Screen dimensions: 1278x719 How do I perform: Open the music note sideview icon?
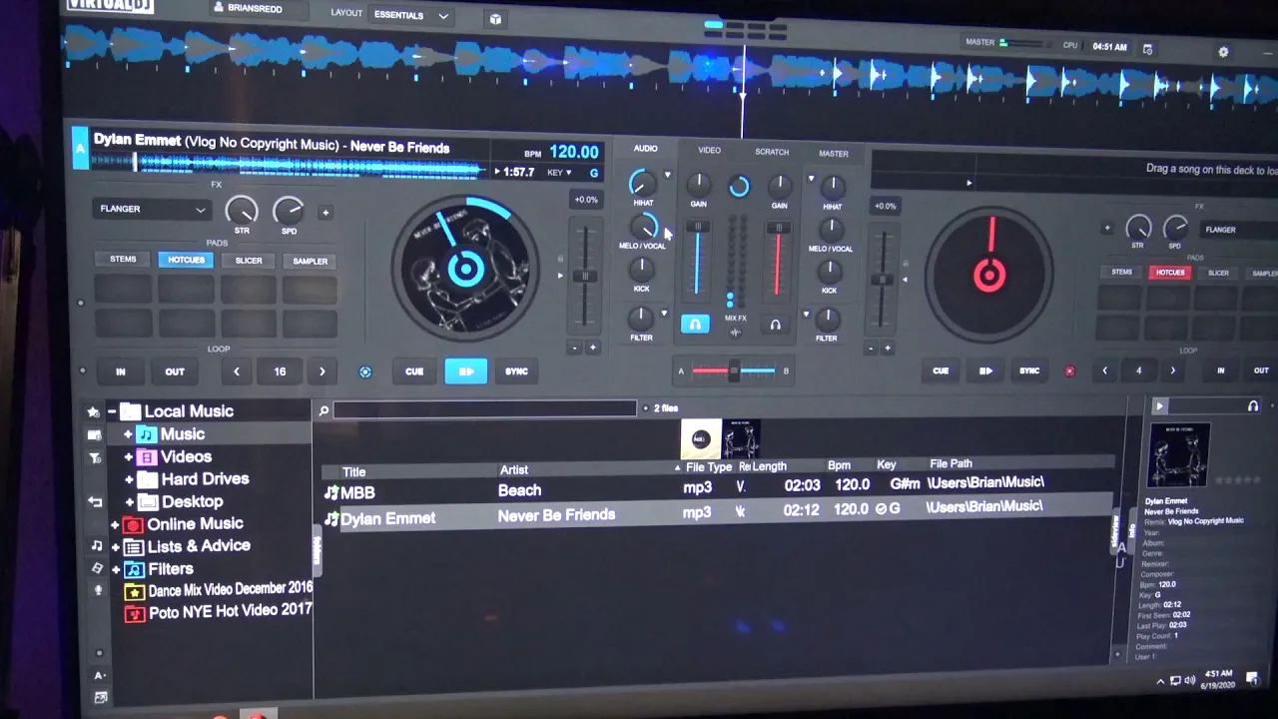point(97,545)
